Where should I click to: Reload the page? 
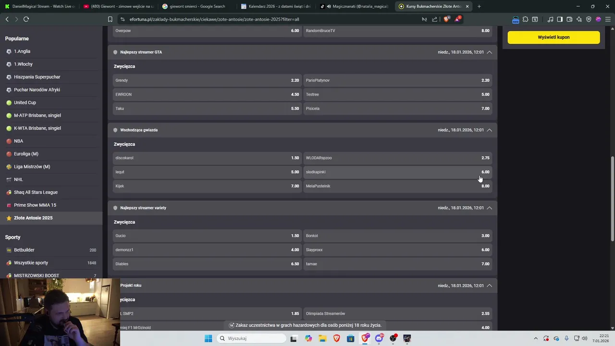coord(26,19)
